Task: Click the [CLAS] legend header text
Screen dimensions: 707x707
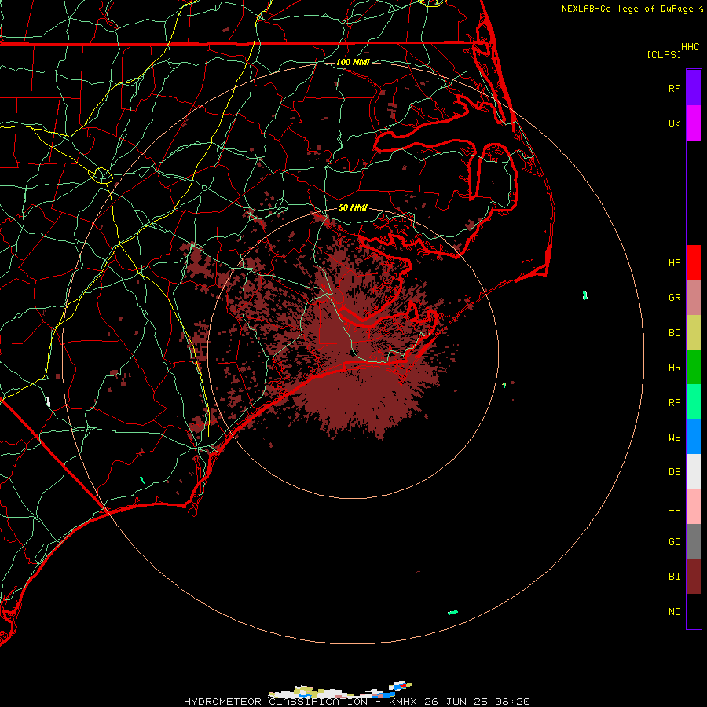Action: pyautogui.click(x=664, y=54)
